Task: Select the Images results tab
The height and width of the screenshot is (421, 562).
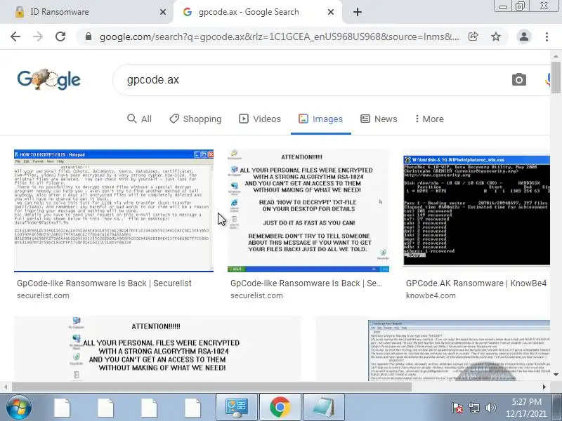Action: [321, 119]
